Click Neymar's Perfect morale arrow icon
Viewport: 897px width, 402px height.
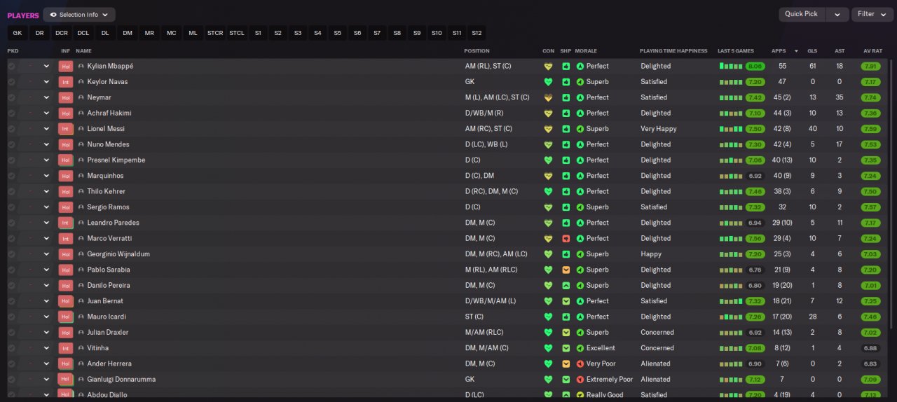coord(580,97)
